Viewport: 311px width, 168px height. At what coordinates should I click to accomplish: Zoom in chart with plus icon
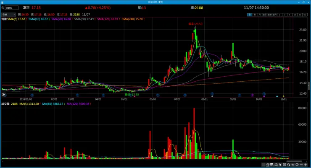point(306,165)
